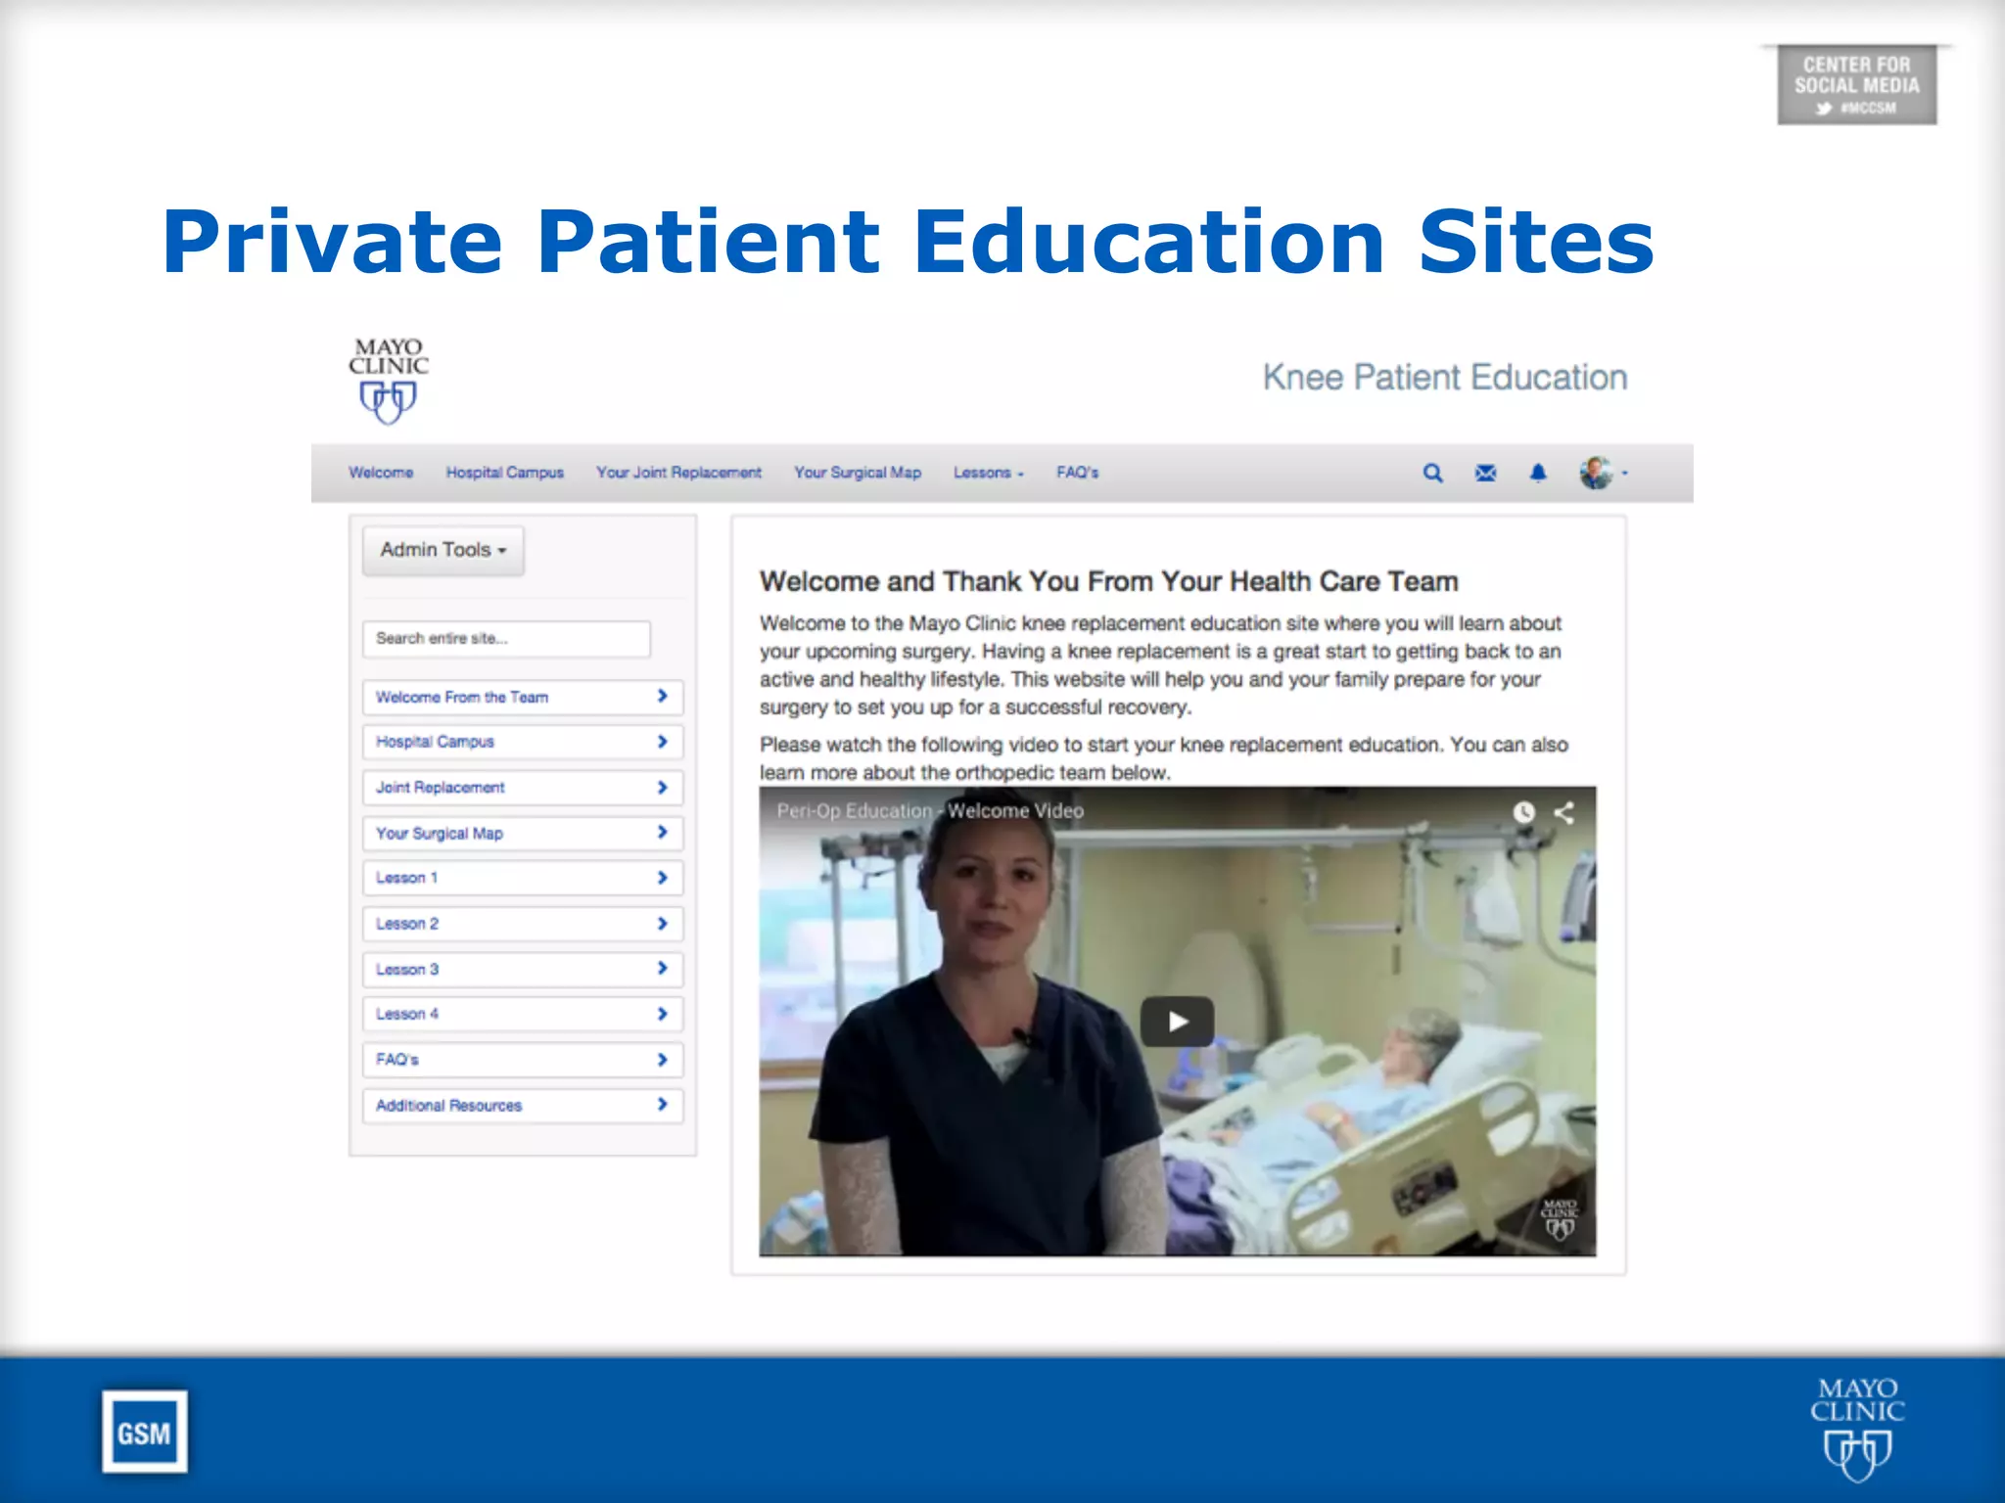Open the FAQ's nav item
This screenshot has height=1503, width=2005.
(x=1077, y=473)
